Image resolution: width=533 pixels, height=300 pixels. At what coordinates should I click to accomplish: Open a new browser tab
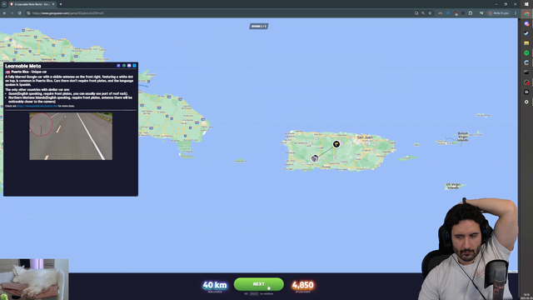61,4
